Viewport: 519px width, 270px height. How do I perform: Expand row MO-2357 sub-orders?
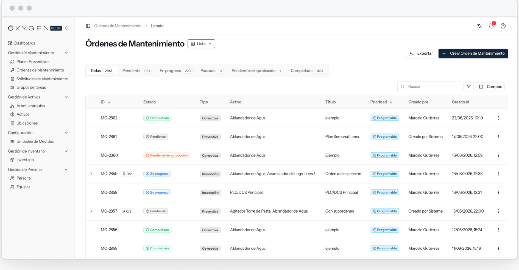pos(91,211)
